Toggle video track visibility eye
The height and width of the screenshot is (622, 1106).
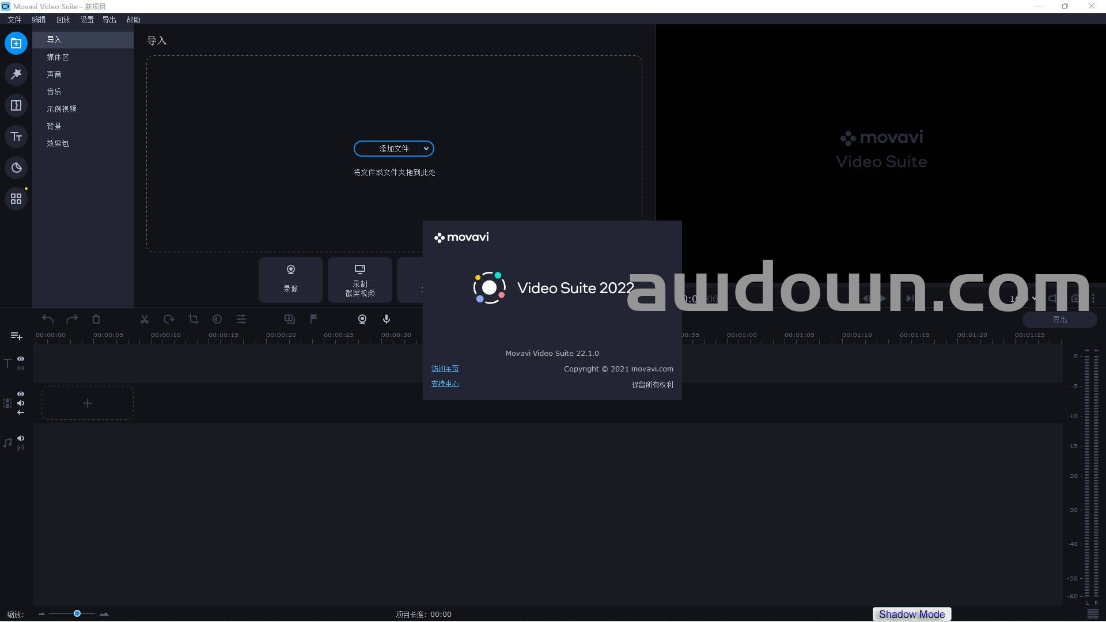coord(21,394)
